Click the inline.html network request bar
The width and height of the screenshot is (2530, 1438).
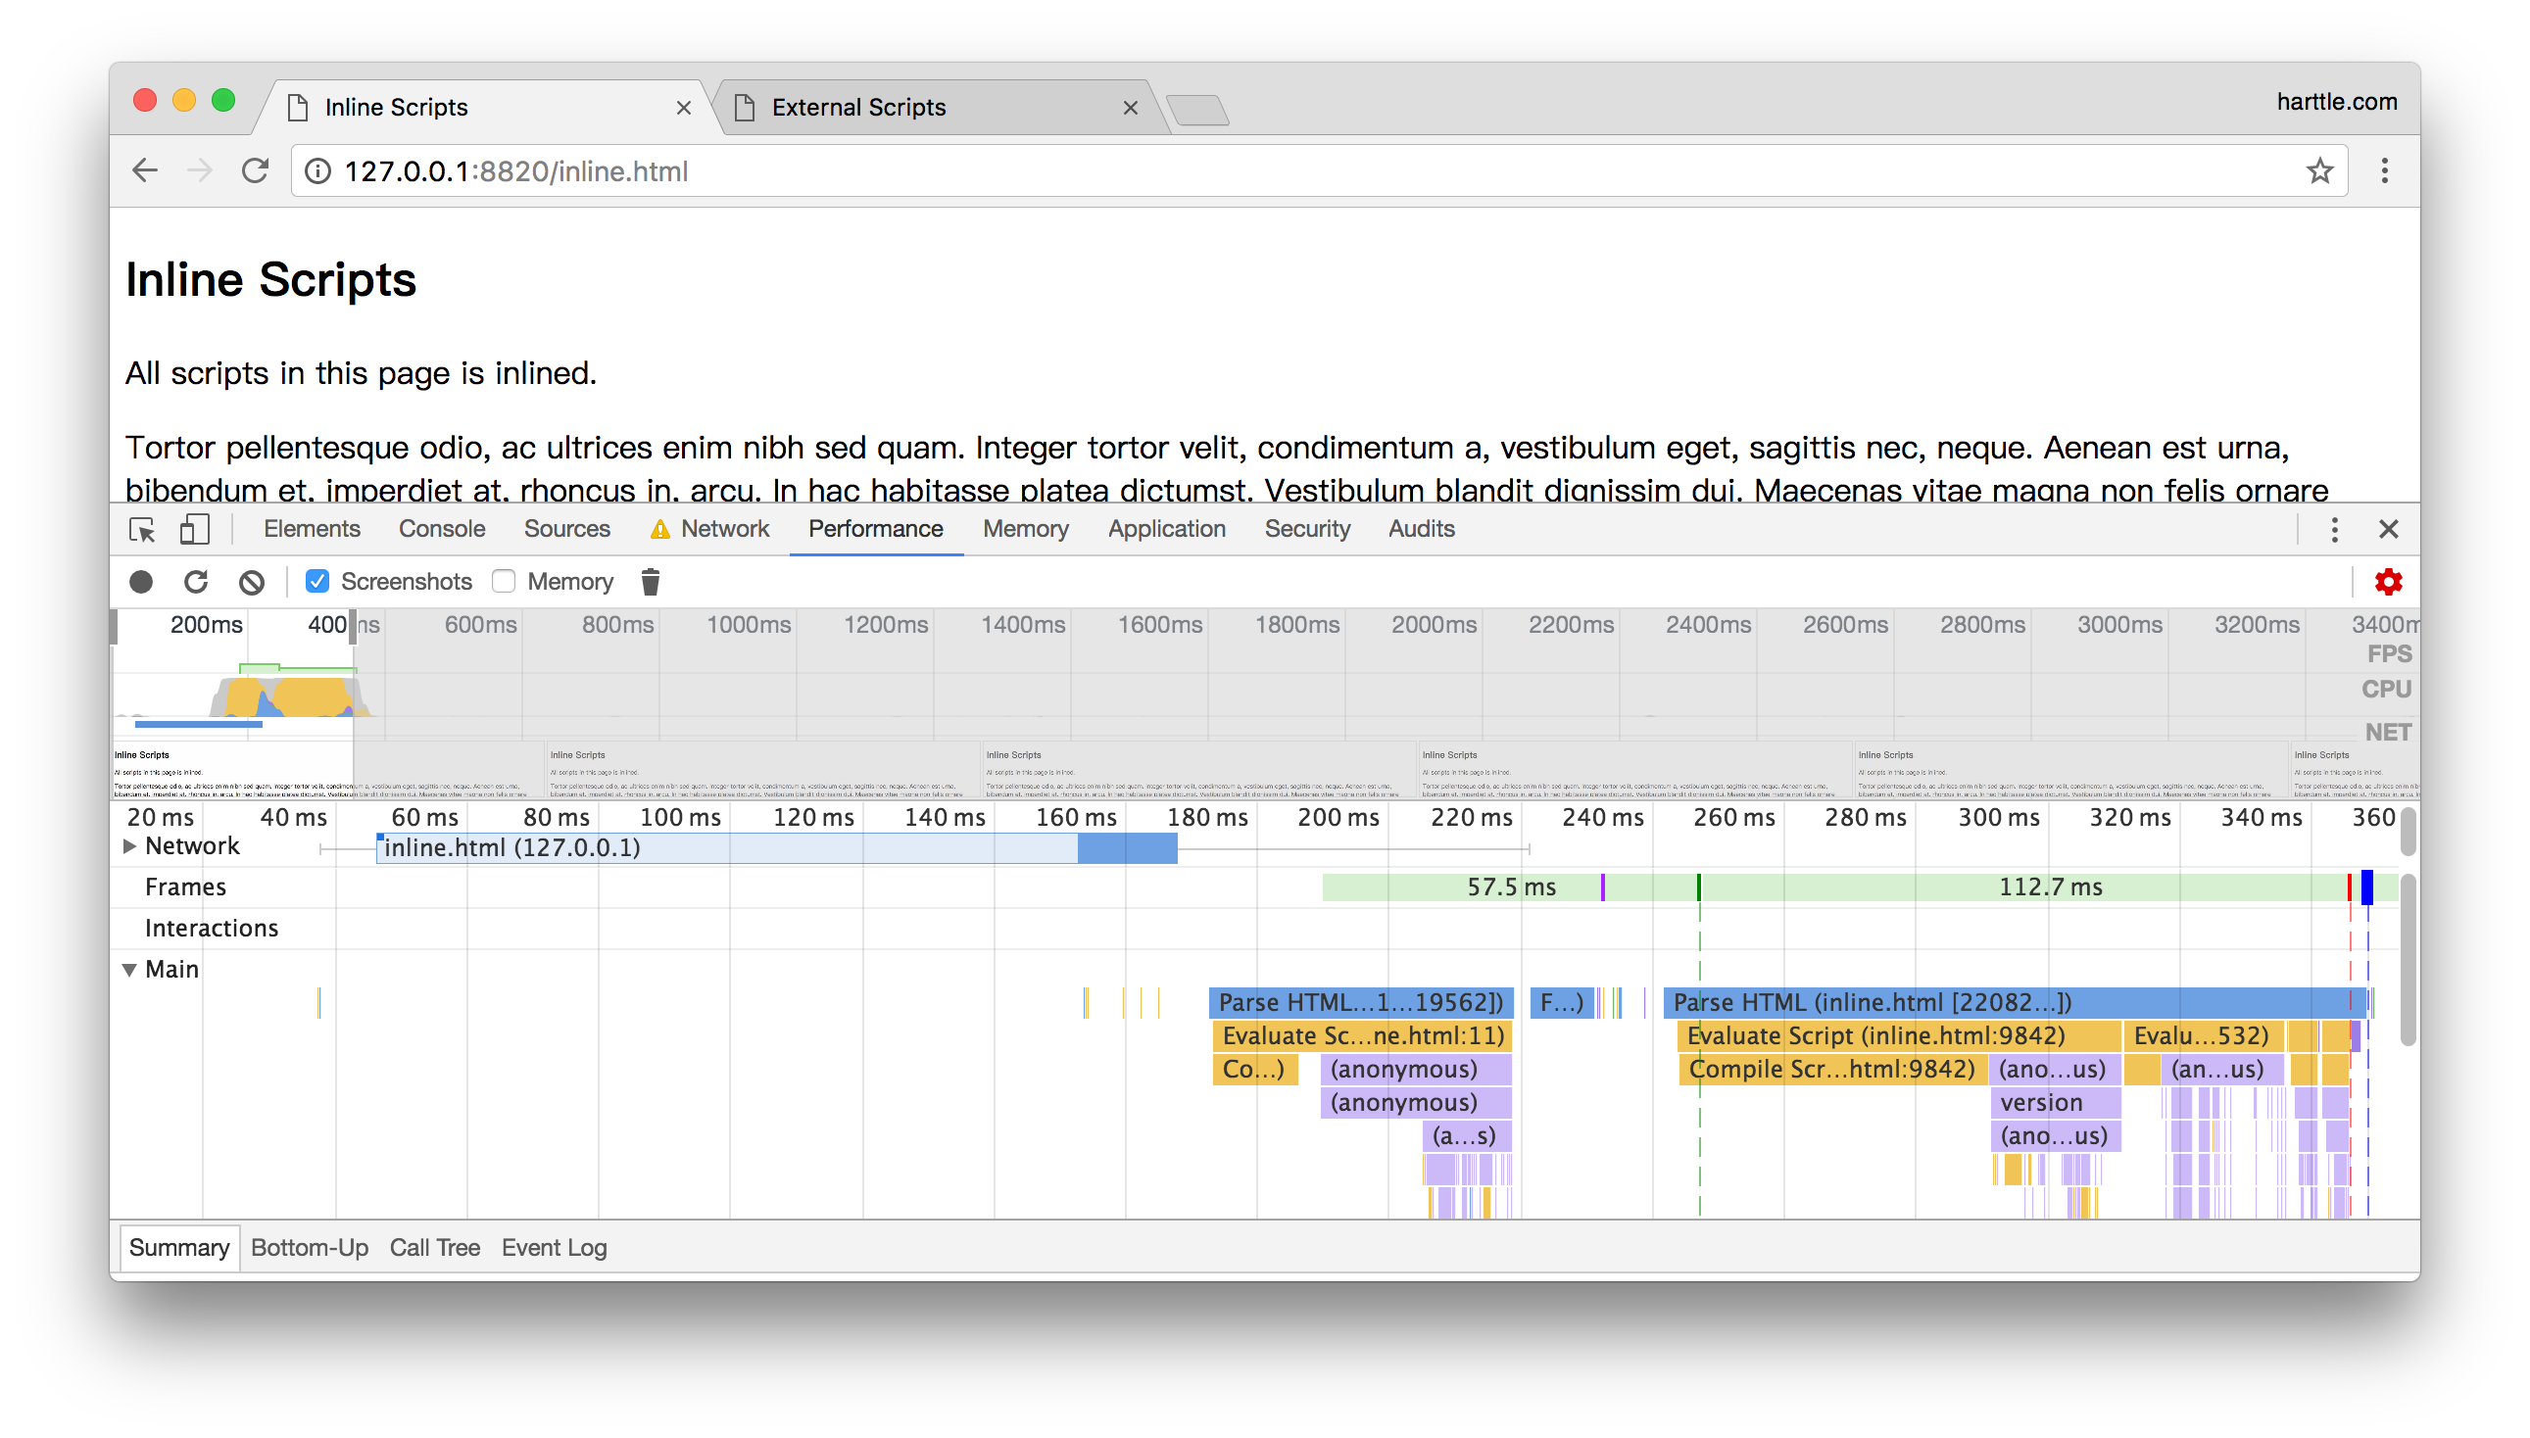click(692, 847)
